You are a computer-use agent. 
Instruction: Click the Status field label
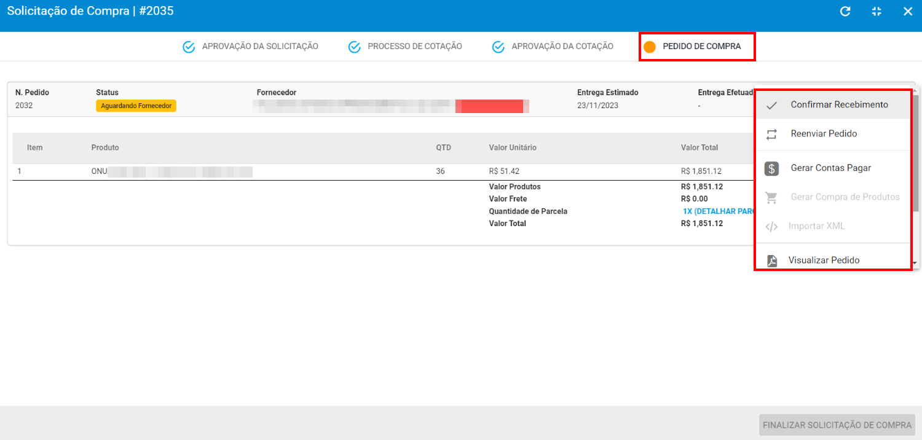coord(107,93)
